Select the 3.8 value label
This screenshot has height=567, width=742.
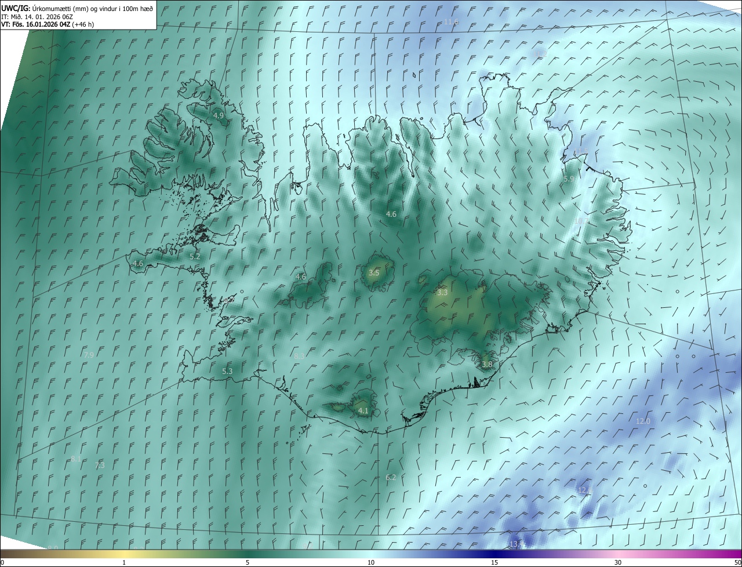pyautogui.click(x=487, y=365)
